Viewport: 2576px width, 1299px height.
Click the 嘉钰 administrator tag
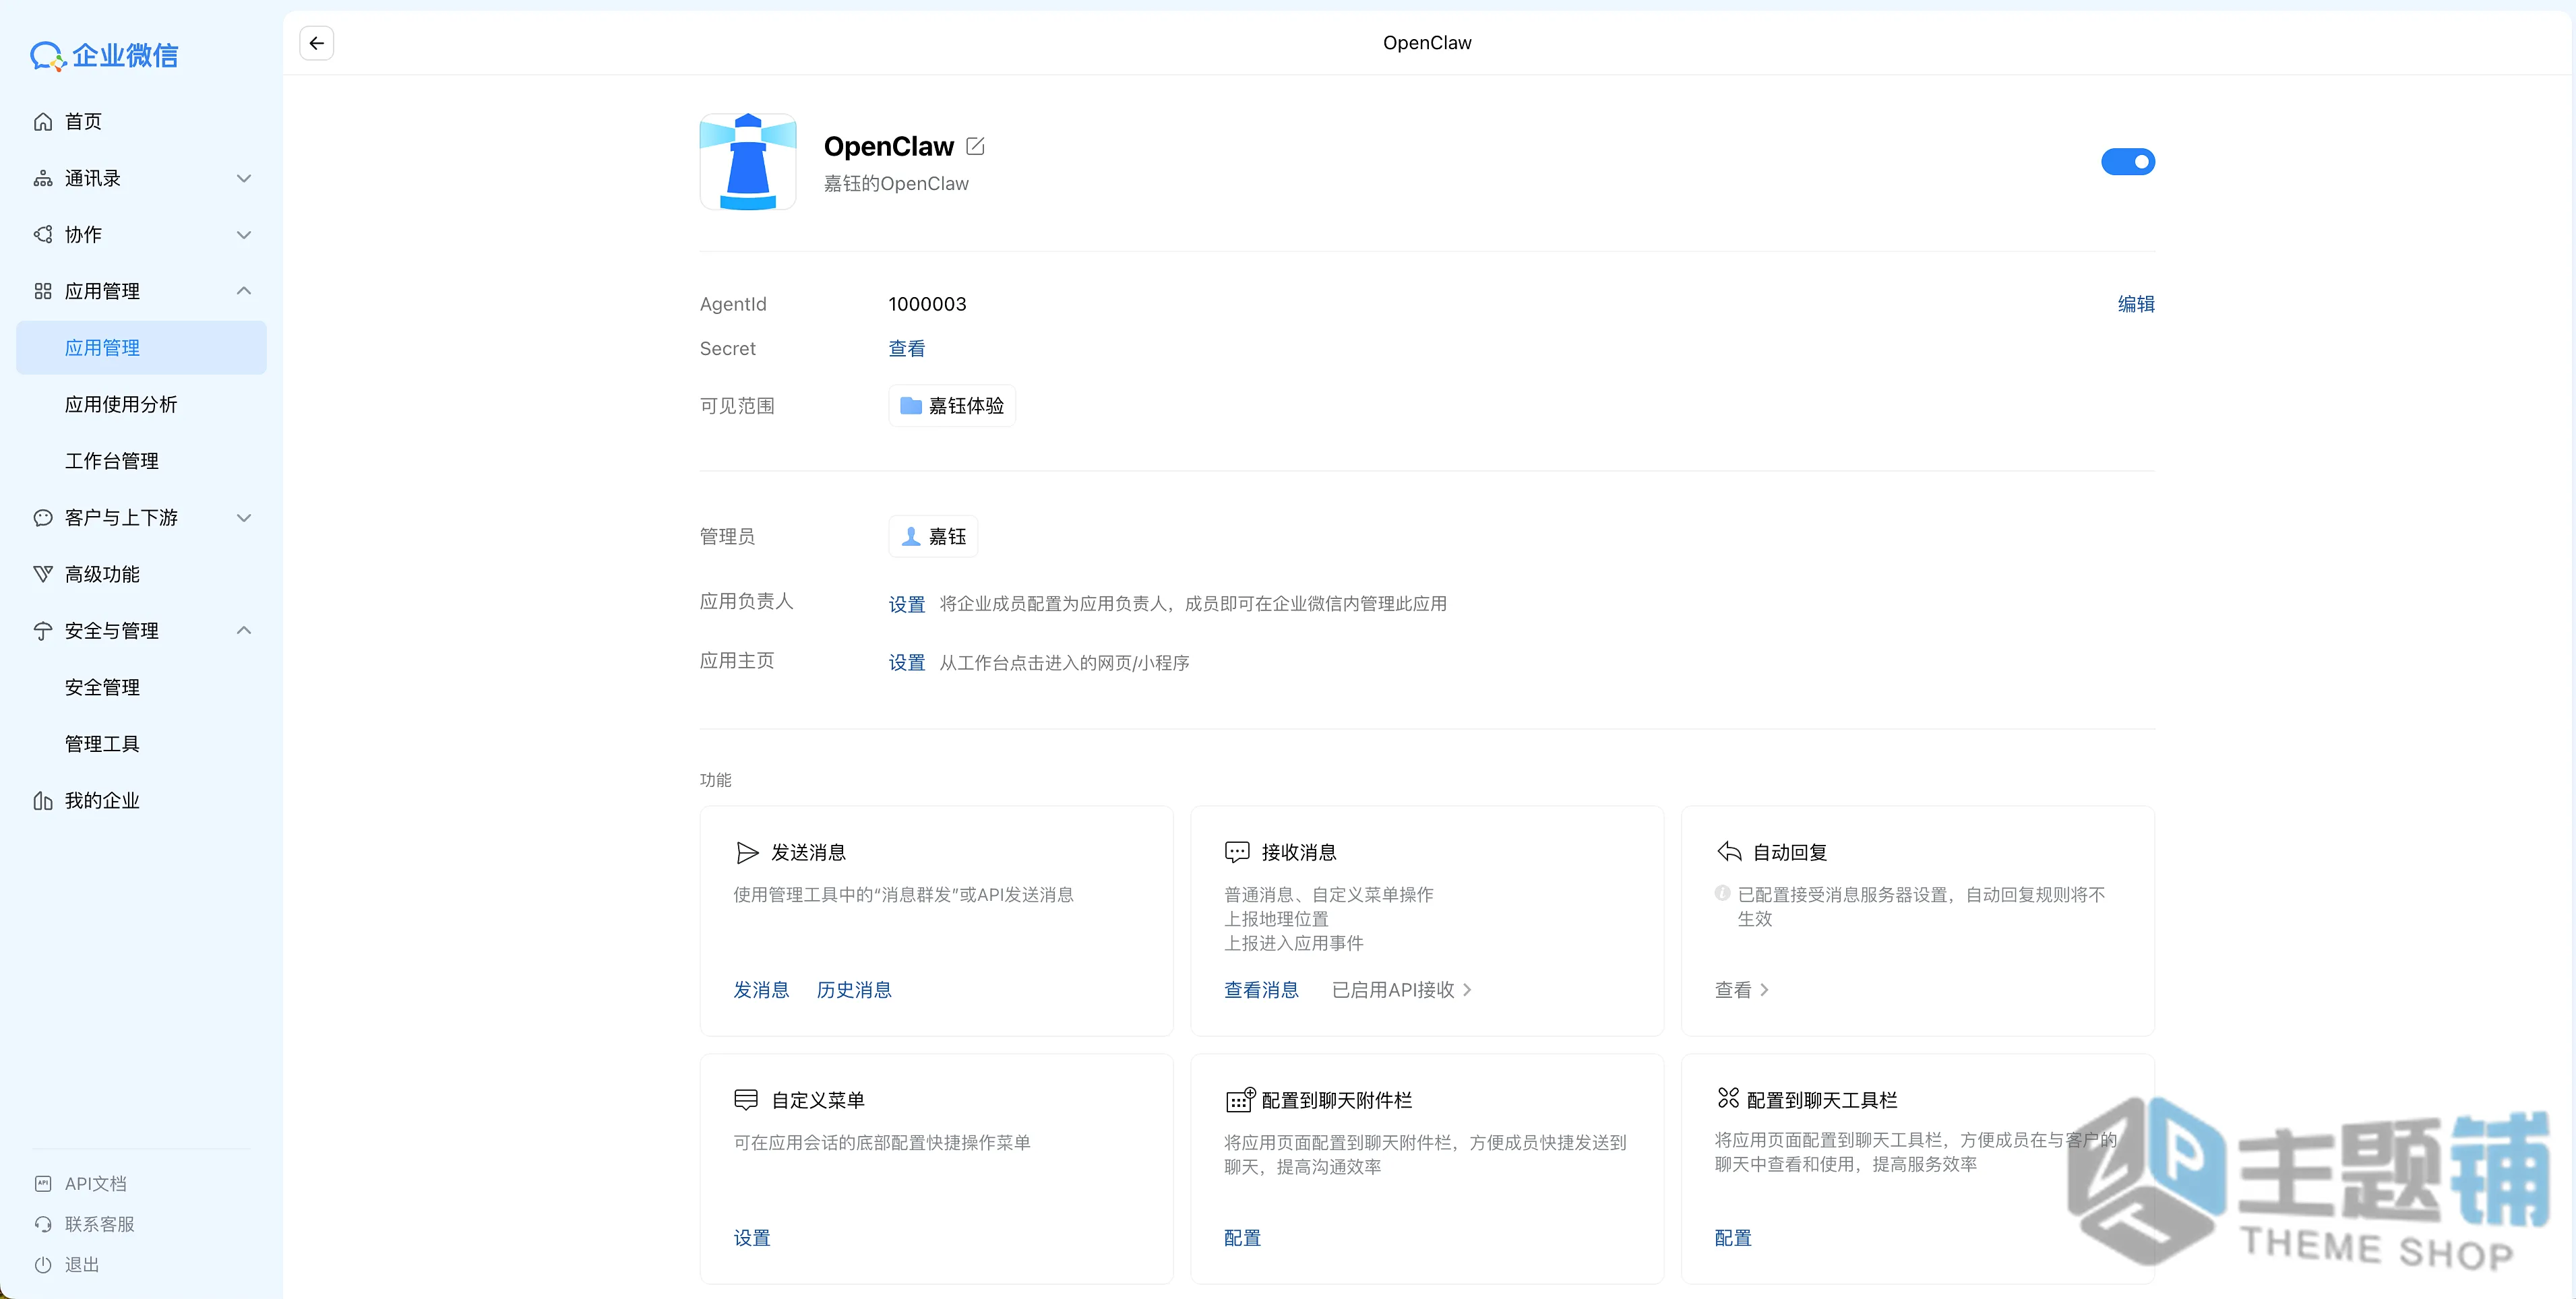(x=933, y=537)
